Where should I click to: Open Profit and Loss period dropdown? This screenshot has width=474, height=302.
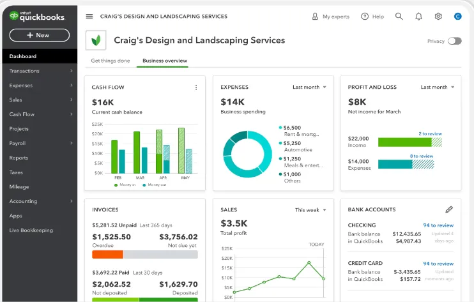coord(438,87)
